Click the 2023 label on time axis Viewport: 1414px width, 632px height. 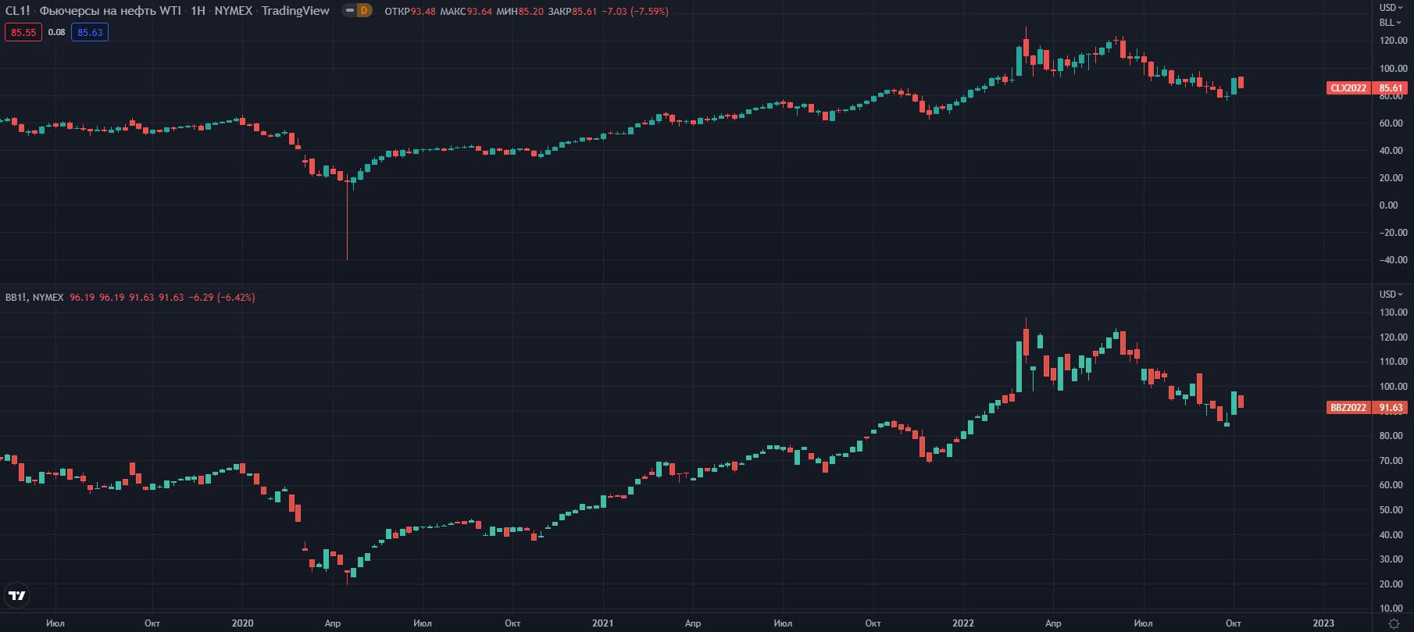[x=1323, y=623]
